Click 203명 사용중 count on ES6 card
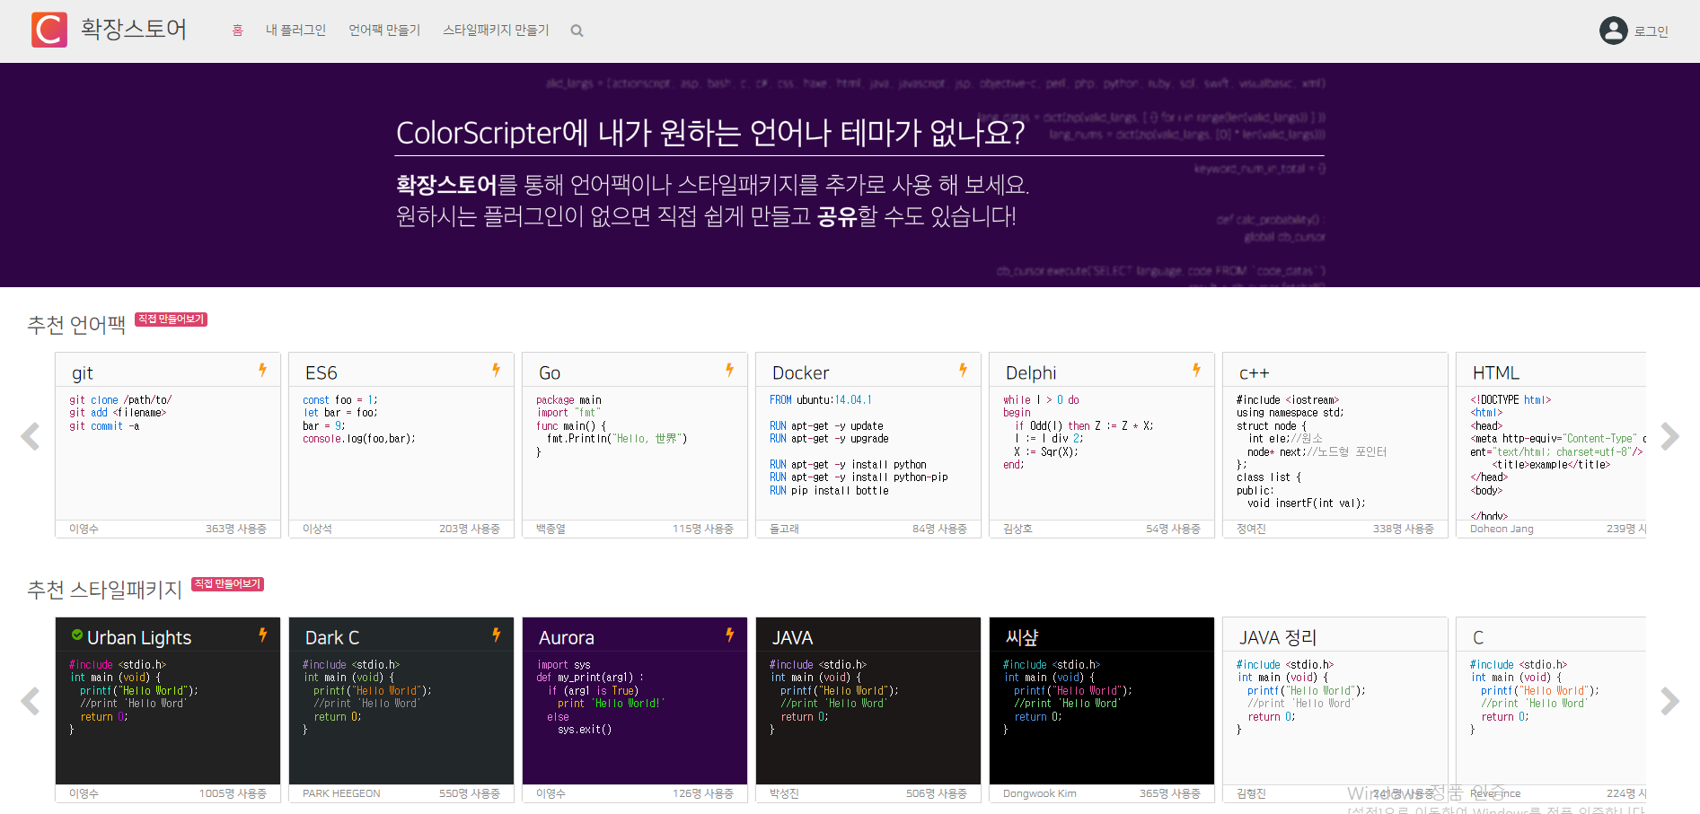Viewport: 1700px width, 814px height. (469, 529)
